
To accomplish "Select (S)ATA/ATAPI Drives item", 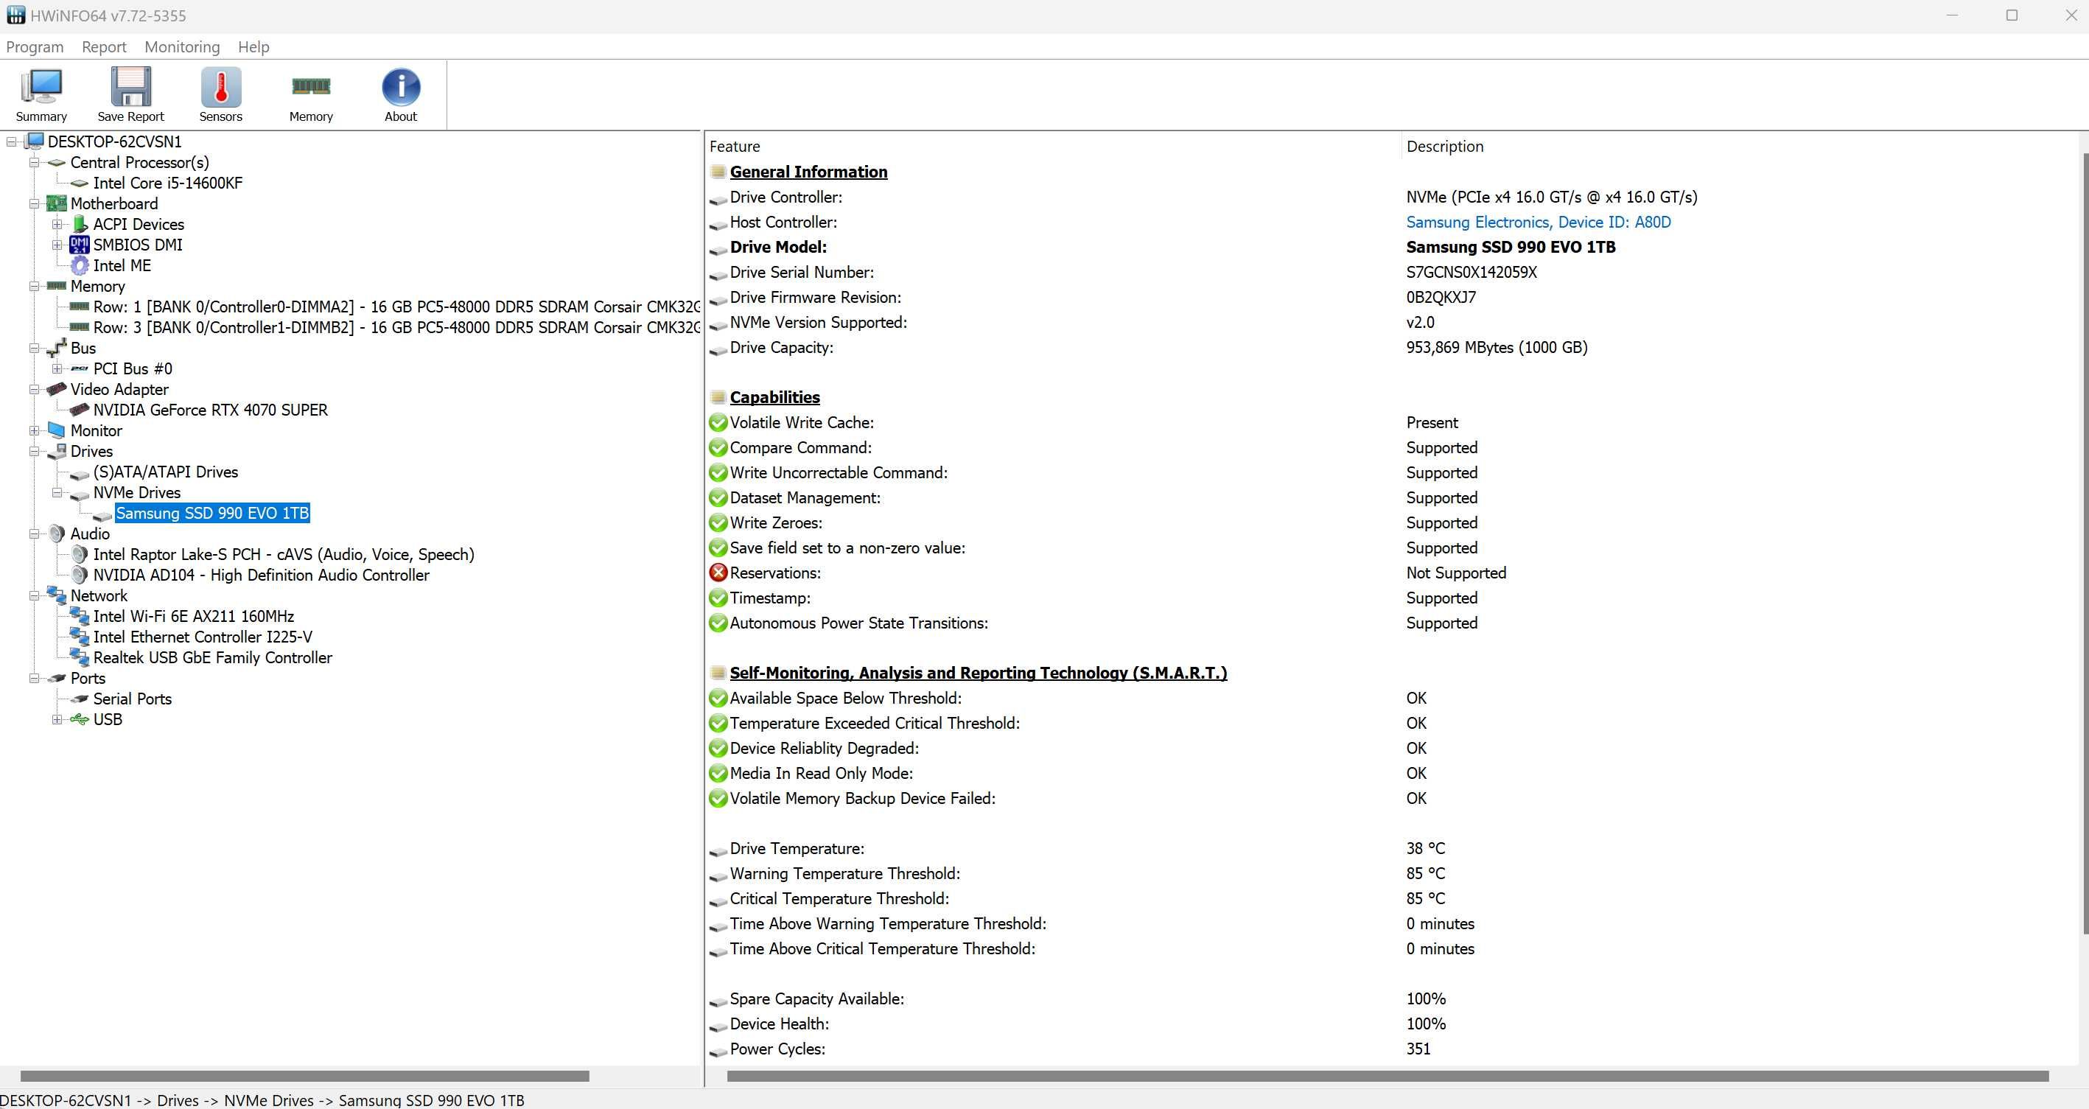I will 166,472.
